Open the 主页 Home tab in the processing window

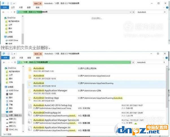point(13,7)
